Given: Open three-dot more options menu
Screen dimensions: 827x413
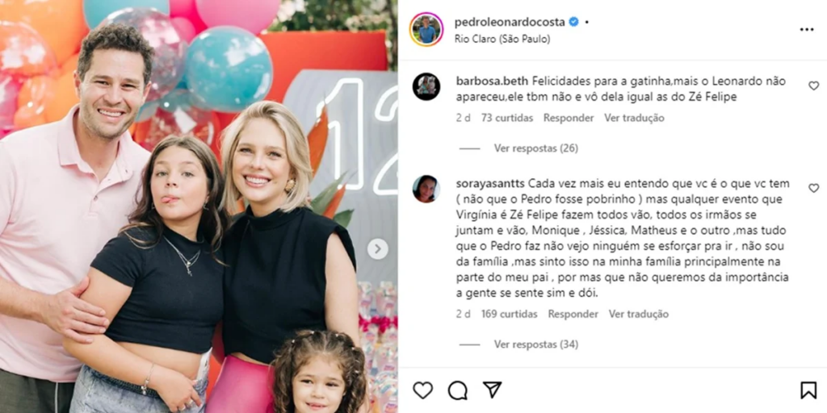Looking at the screenshot, I should (x=807, y=30).
